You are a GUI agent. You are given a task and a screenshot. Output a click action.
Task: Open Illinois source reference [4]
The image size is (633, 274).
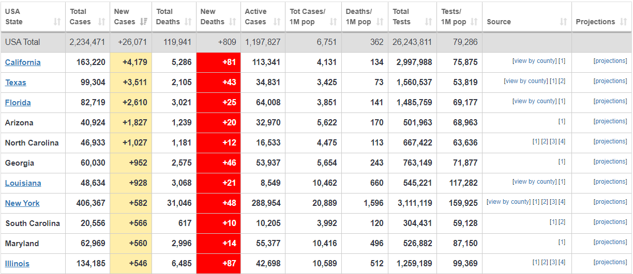coord(562,262)
